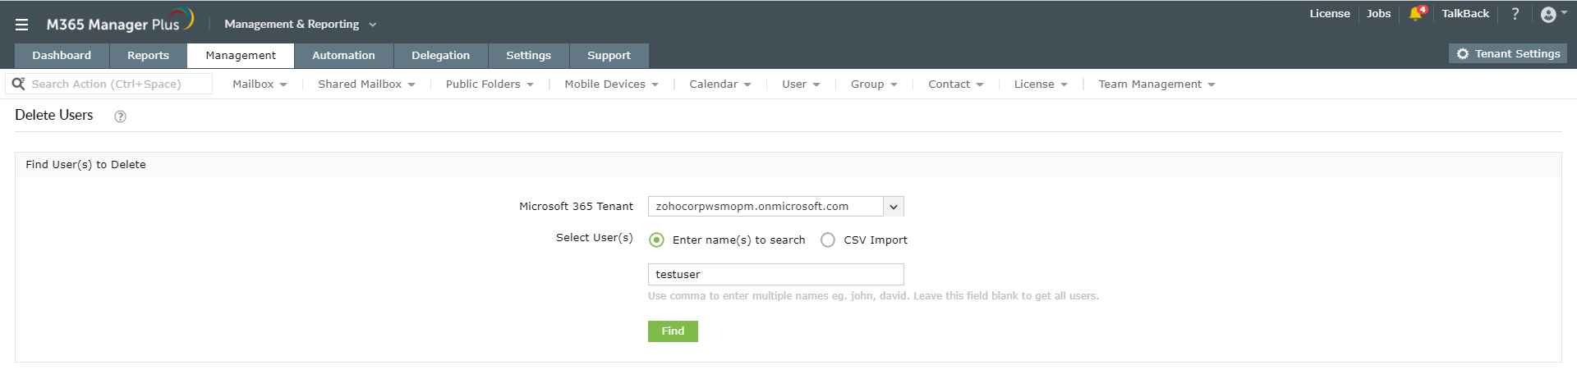Screen dimensions: 1577x379
Task: Open the Team Management dropdown
Action: pyautogui.click(x=1156, y=84)
